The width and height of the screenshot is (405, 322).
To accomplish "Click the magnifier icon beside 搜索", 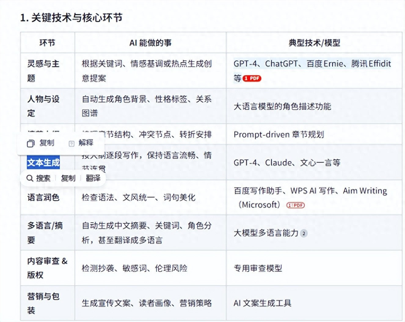I will tap(30, 178).
